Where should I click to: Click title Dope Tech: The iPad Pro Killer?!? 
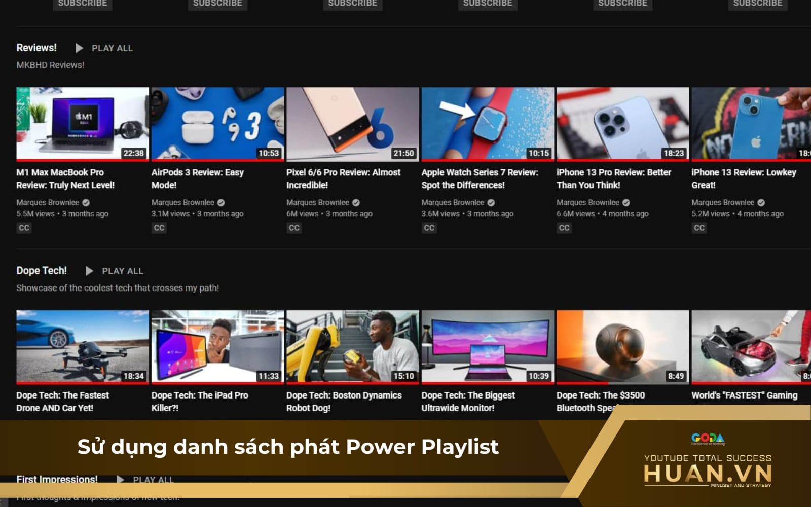coord(200,402)
